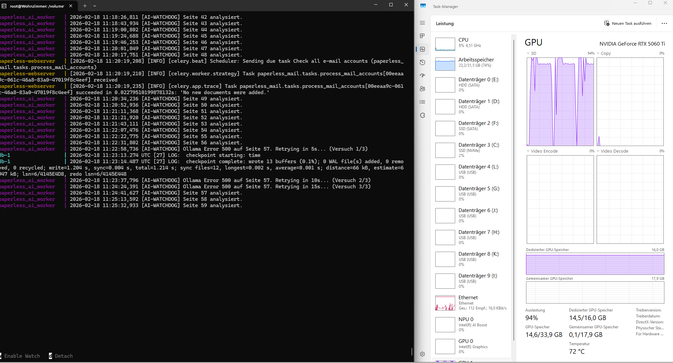Switch to root@Wohnzimmer terminal tab
673x363 pixels.
pyautogui.click(x=36, y=6)
